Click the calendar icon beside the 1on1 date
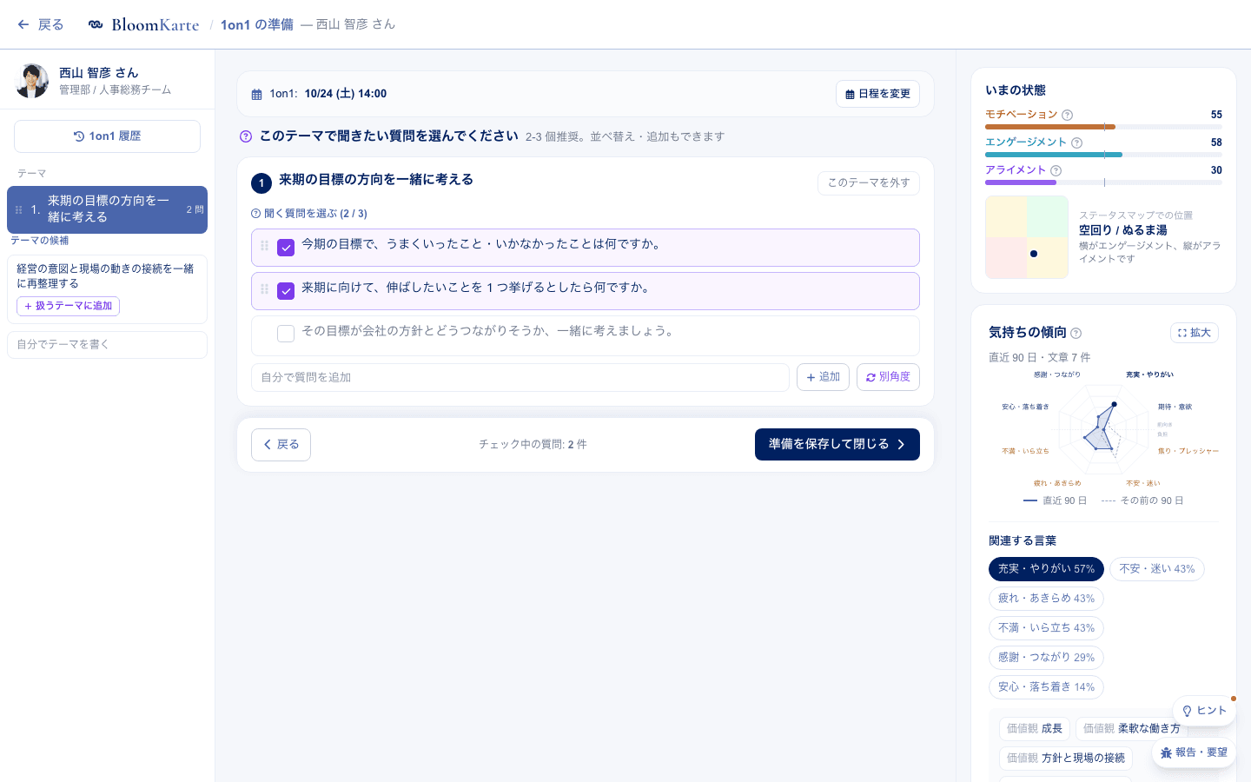The height and width of the screenshot is (782, 1251). (x=256, y=95)
